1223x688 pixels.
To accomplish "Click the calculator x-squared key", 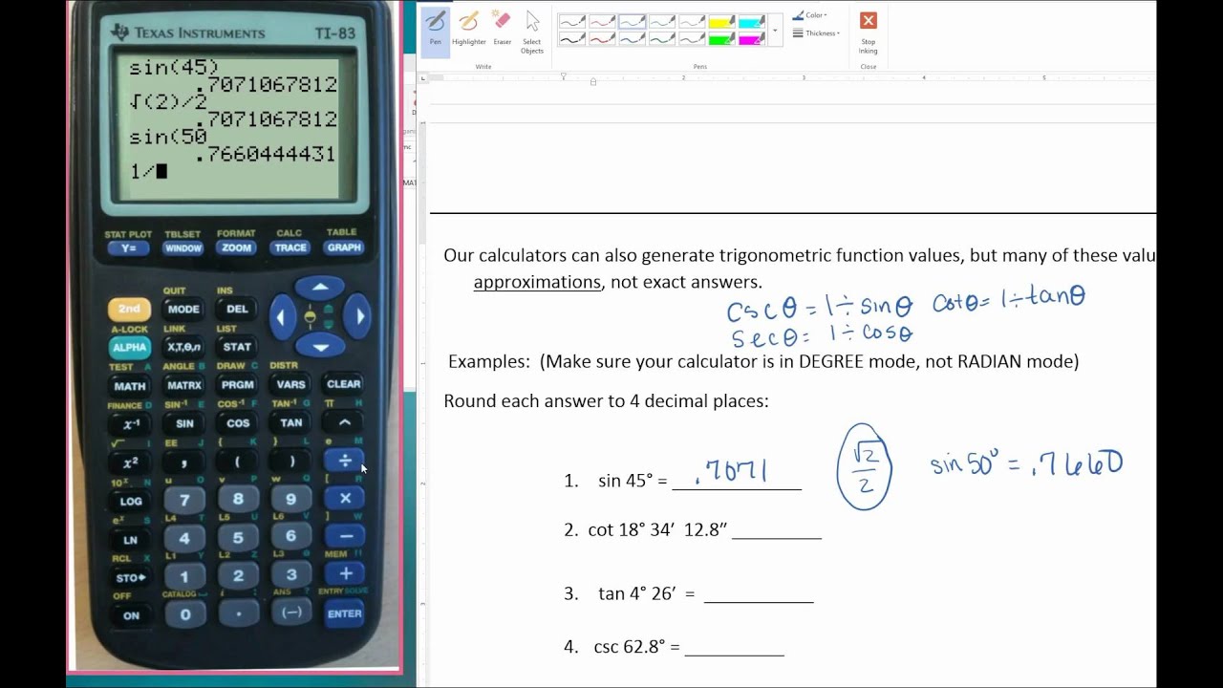I will click(x=130, y=462).
